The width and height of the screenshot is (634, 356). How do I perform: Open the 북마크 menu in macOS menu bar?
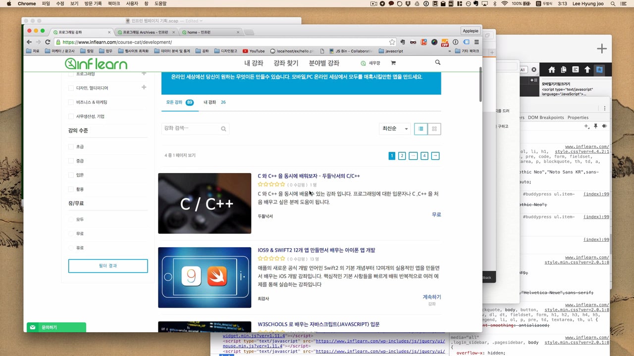tap(113, 3)
